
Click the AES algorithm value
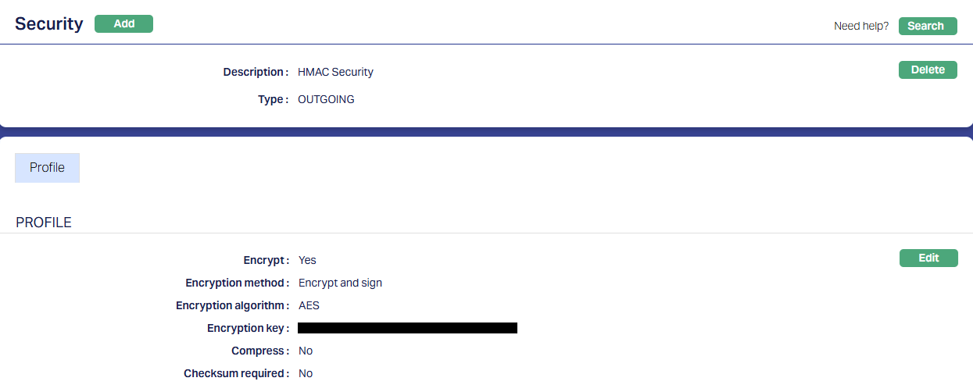[x=309, y=305]
